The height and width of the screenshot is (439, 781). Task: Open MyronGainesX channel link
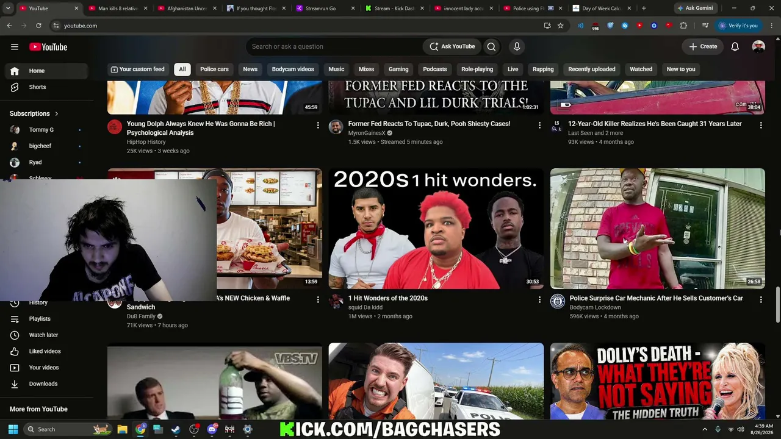pos(367,133)
